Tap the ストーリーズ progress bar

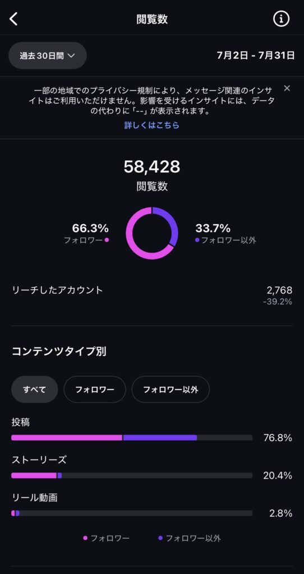(132, 475)
